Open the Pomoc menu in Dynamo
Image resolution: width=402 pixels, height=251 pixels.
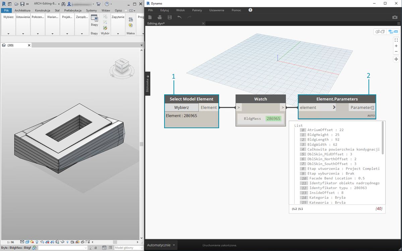pos(236,10)
